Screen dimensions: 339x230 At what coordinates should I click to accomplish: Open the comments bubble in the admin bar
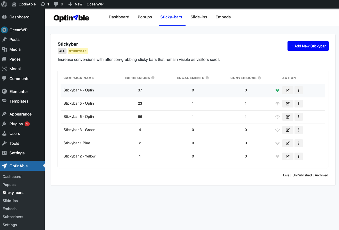pyautogui.click(x=56, y=4)
